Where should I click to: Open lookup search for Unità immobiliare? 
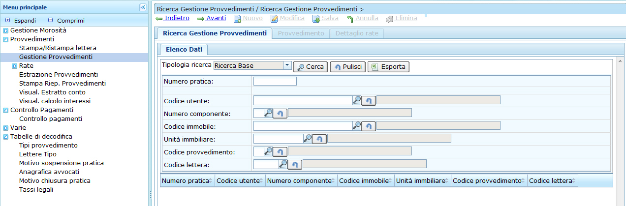308,138
